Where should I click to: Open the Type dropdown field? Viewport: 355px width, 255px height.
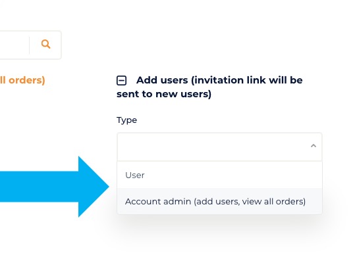pyautogui.click(x=219, y=147)
